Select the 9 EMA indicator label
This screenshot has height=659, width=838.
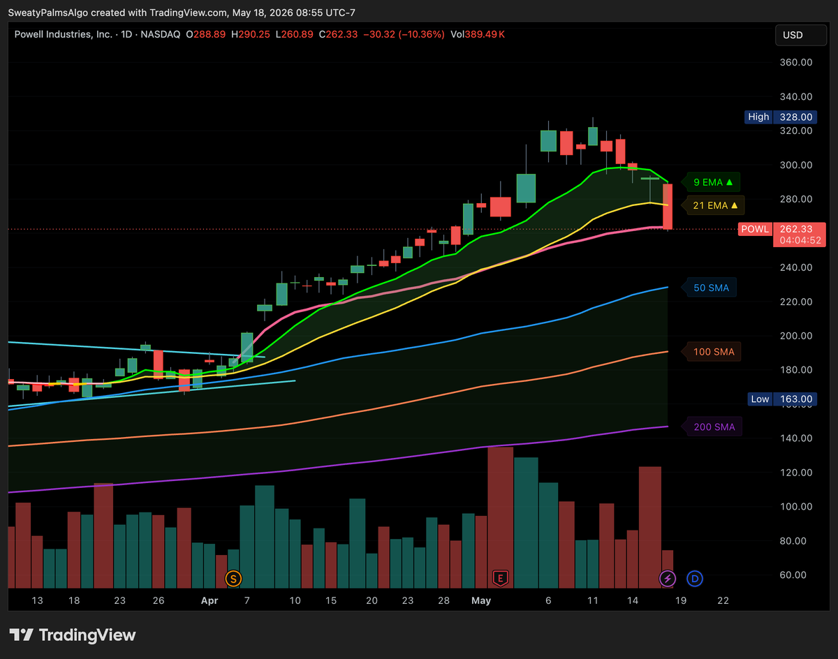[712, 182]
